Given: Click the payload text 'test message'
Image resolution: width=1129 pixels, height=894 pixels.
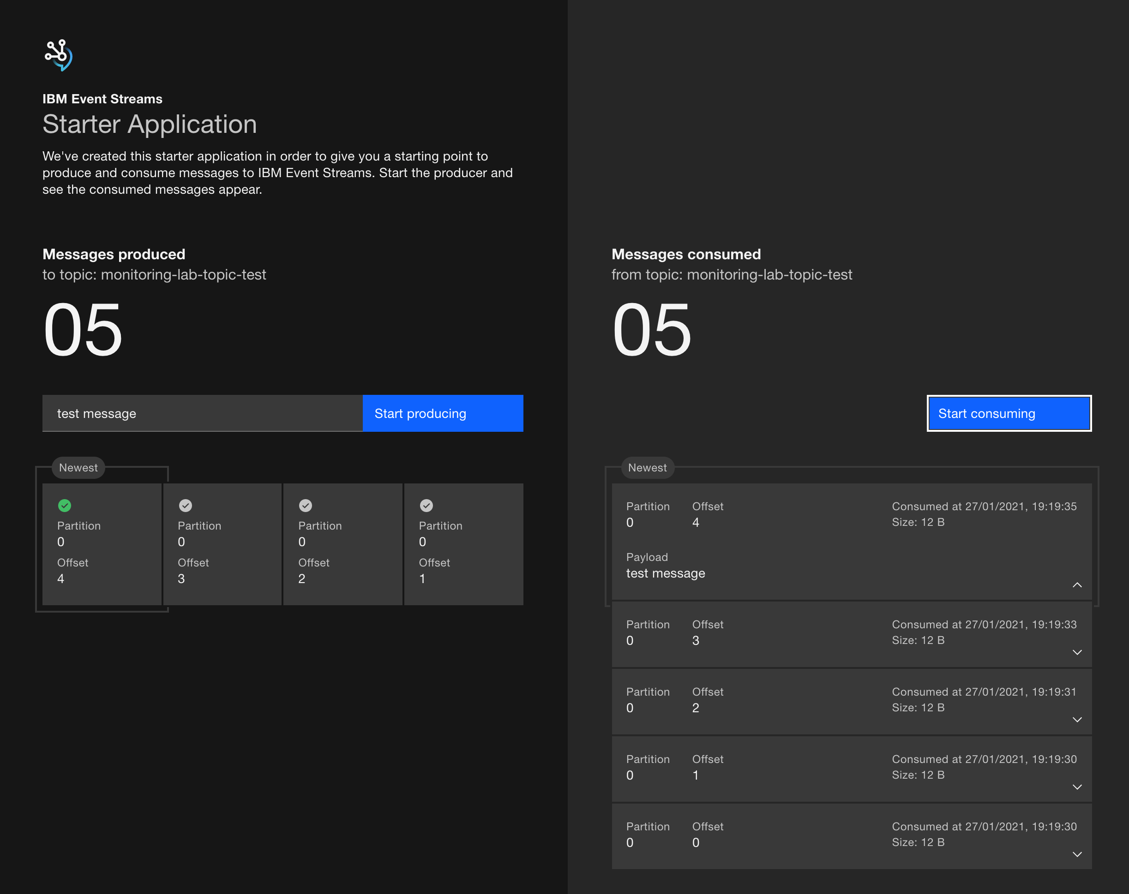Looking at the screenshot, I should click(x=666, y=573).
